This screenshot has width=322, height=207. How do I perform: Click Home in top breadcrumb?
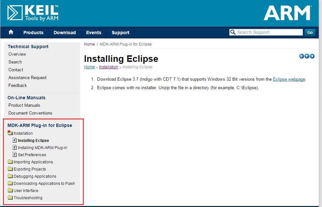(x=89, y=44)
